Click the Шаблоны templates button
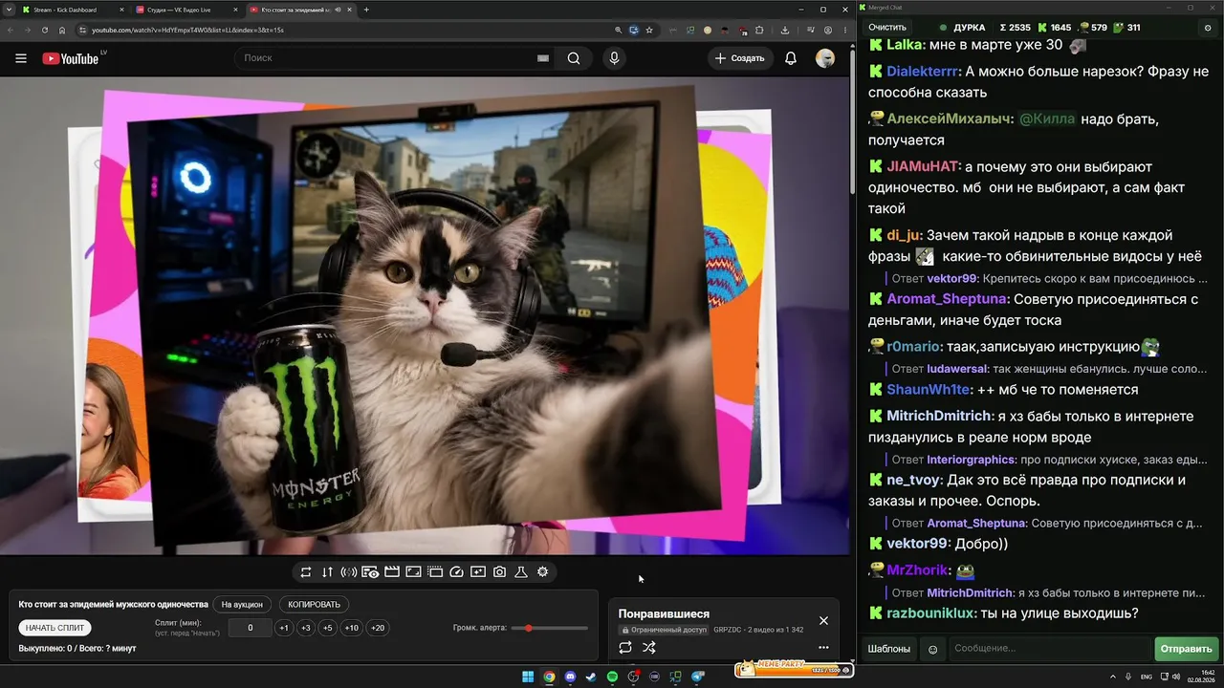This screenshot has height=688, width=1224. [888, 649]
